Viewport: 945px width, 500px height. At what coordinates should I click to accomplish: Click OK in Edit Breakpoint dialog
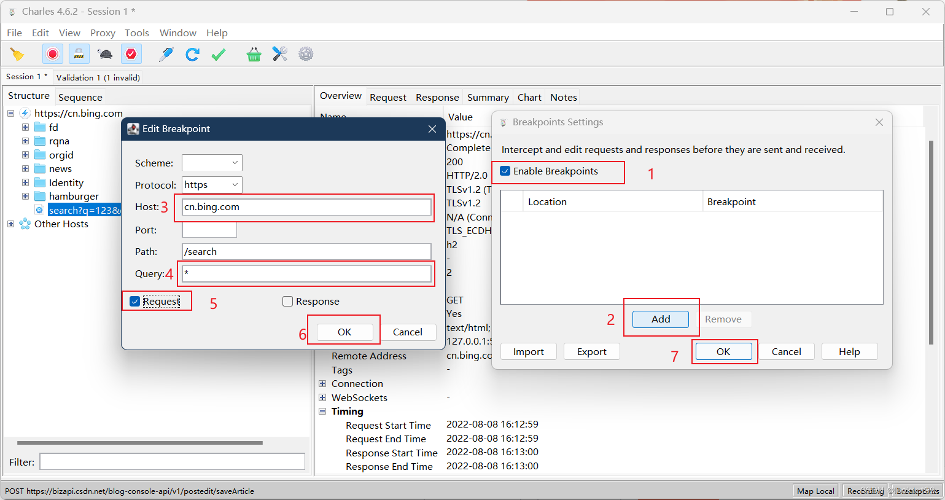pyautogui.click(x=344, y=332)
